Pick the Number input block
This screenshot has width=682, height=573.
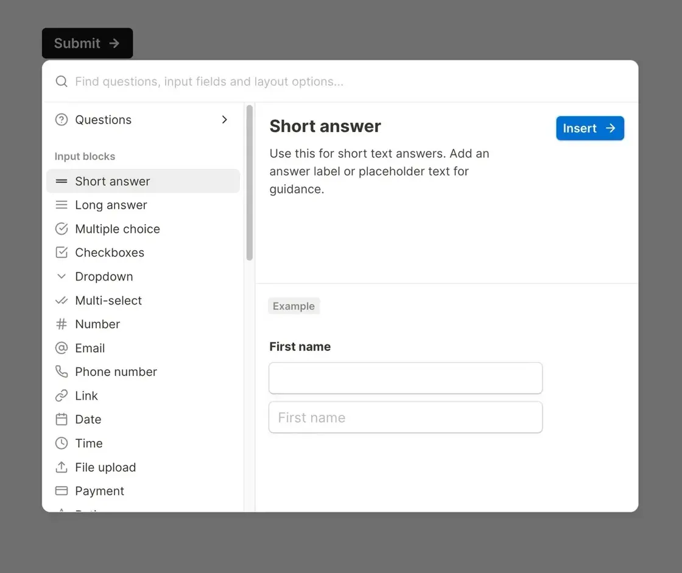coord(142,324)
